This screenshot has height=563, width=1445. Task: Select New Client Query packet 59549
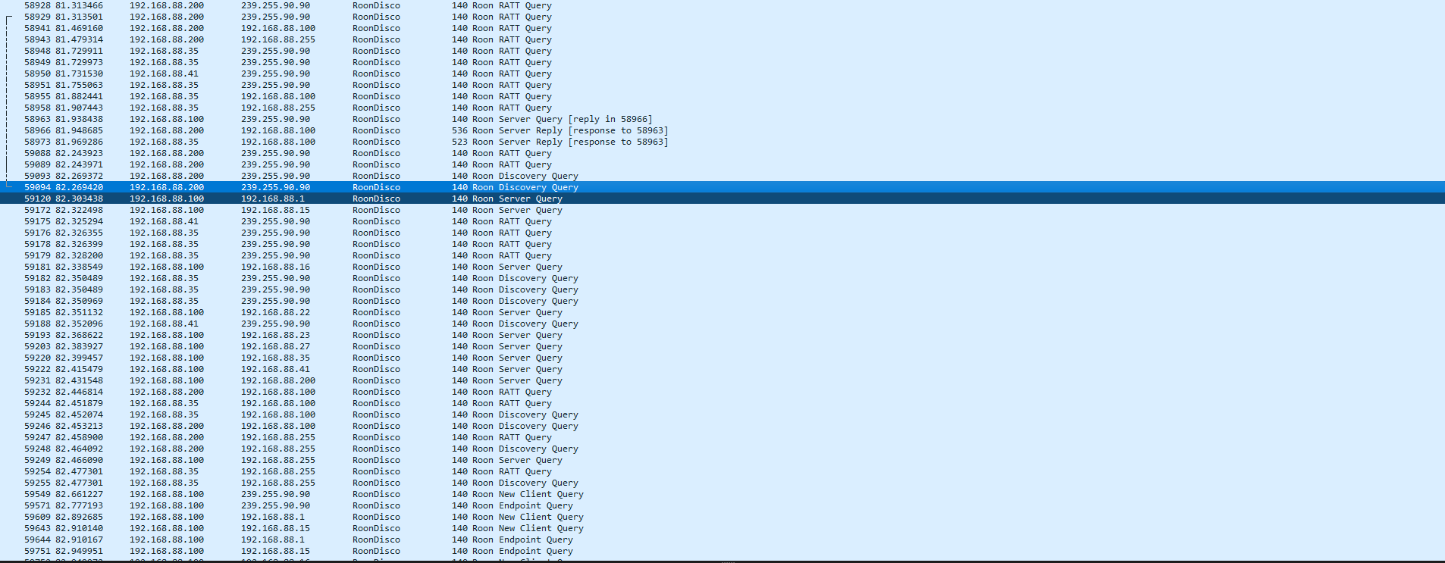click(x=722, y=494)
